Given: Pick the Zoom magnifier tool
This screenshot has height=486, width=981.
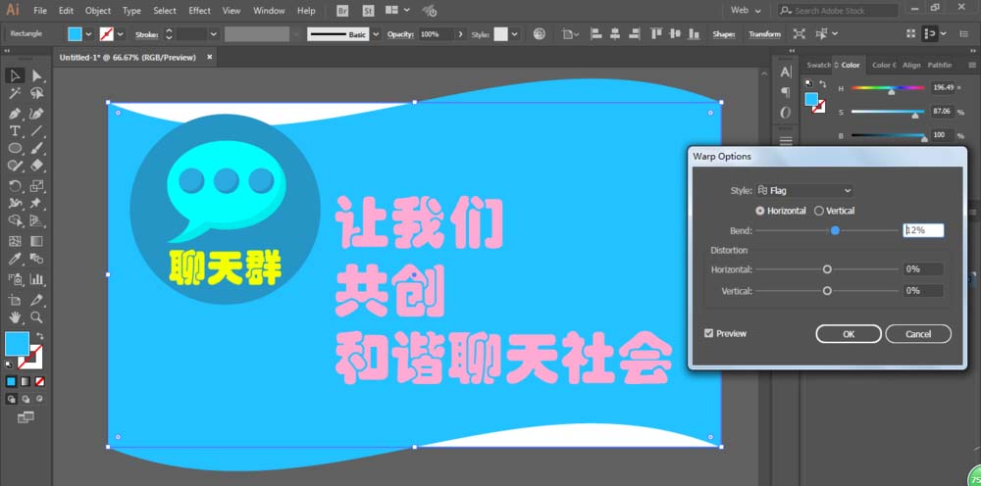Looking at the screenshot, I should coord(37,317).
